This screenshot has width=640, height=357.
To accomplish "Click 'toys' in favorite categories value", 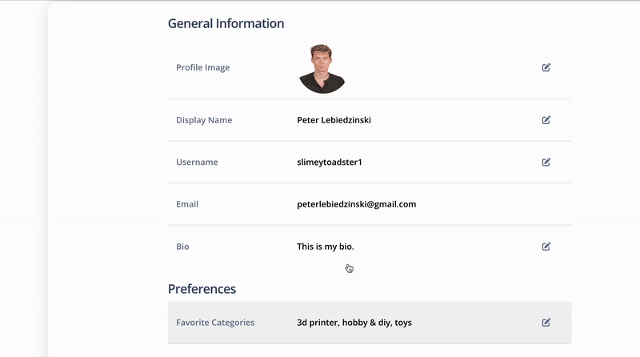I will click(403, 323).
